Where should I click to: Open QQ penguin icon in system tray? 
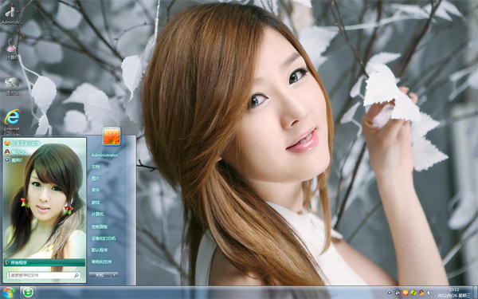[421, 293]
